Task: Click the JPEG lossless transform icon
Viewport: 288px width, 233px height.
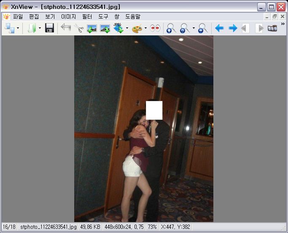Action: [118, 28]
